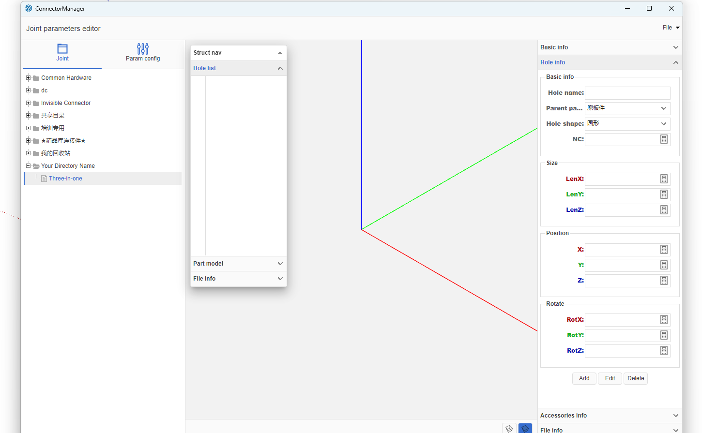Click the RotZ calculator icon
The image size is (702, 433).
664,351
